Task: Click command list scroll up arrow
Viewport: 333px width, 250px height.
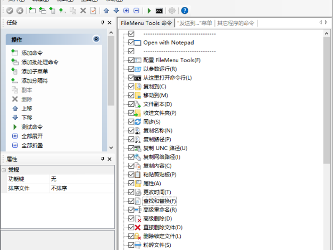Action: [327, 34]
